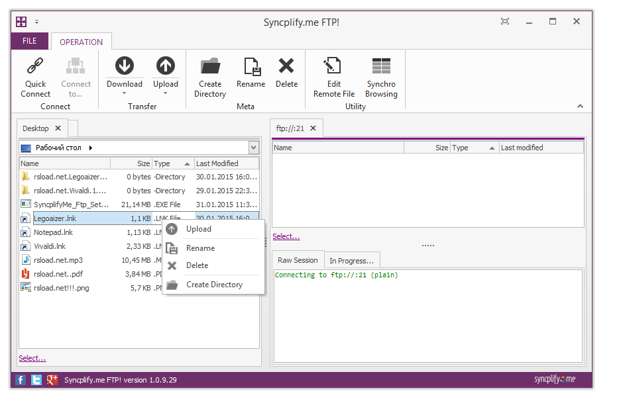Click the fullscreen mode icon in title bar
The width and height of the screenshot is (621, 415).
[x=505, y=21]
